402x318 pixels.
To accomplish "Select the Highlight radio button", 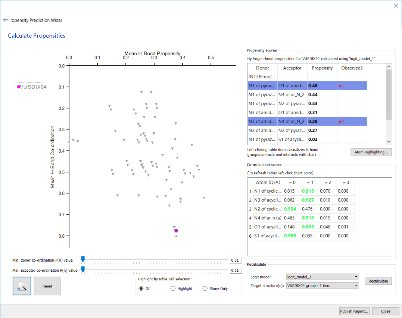I will pyautogui.click(x=173, y=289).
